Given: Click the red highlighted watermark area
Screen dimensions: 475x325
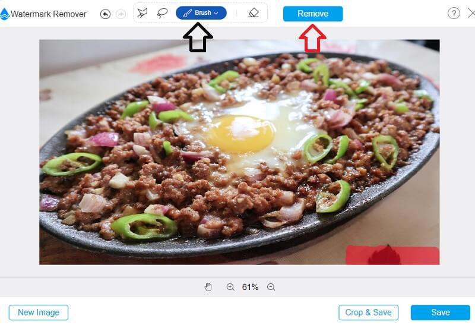Looking at the screenshot, I should (392, 255).
